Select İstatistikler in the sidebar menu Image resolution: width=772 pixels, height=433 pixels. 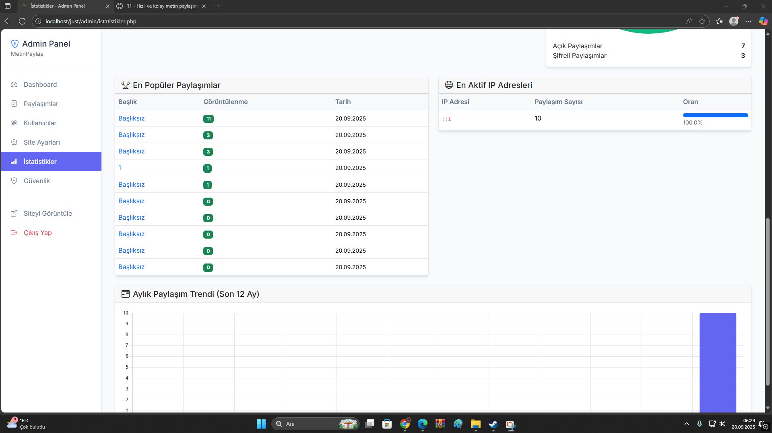tap(40, 161)
